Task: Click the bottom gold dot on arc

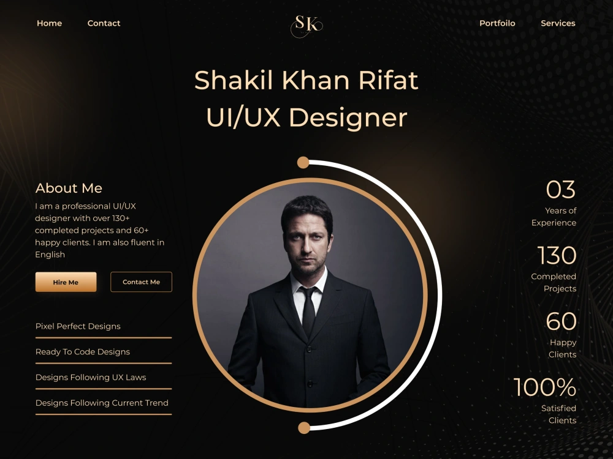Action: point(304,428)
